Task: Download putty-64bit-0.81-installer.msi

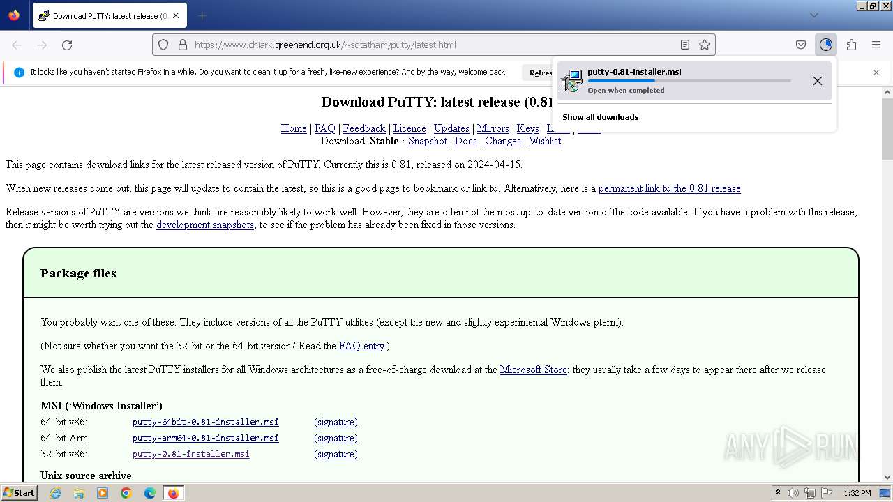Action: 206,422
